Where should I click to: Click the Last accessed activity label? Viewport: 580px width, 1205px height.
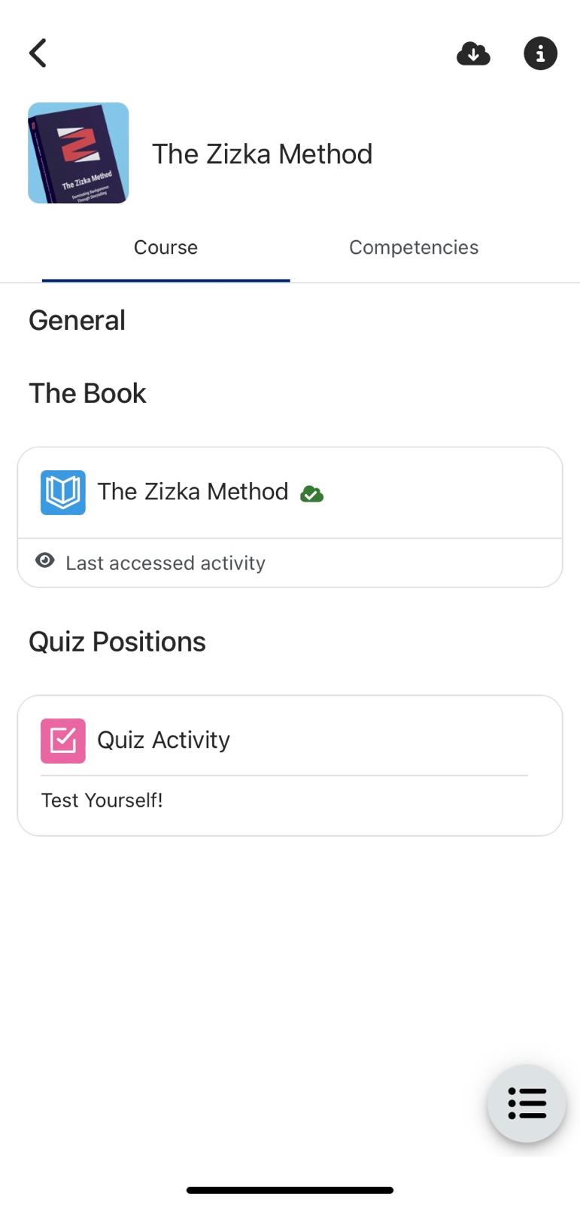point(165,563)
